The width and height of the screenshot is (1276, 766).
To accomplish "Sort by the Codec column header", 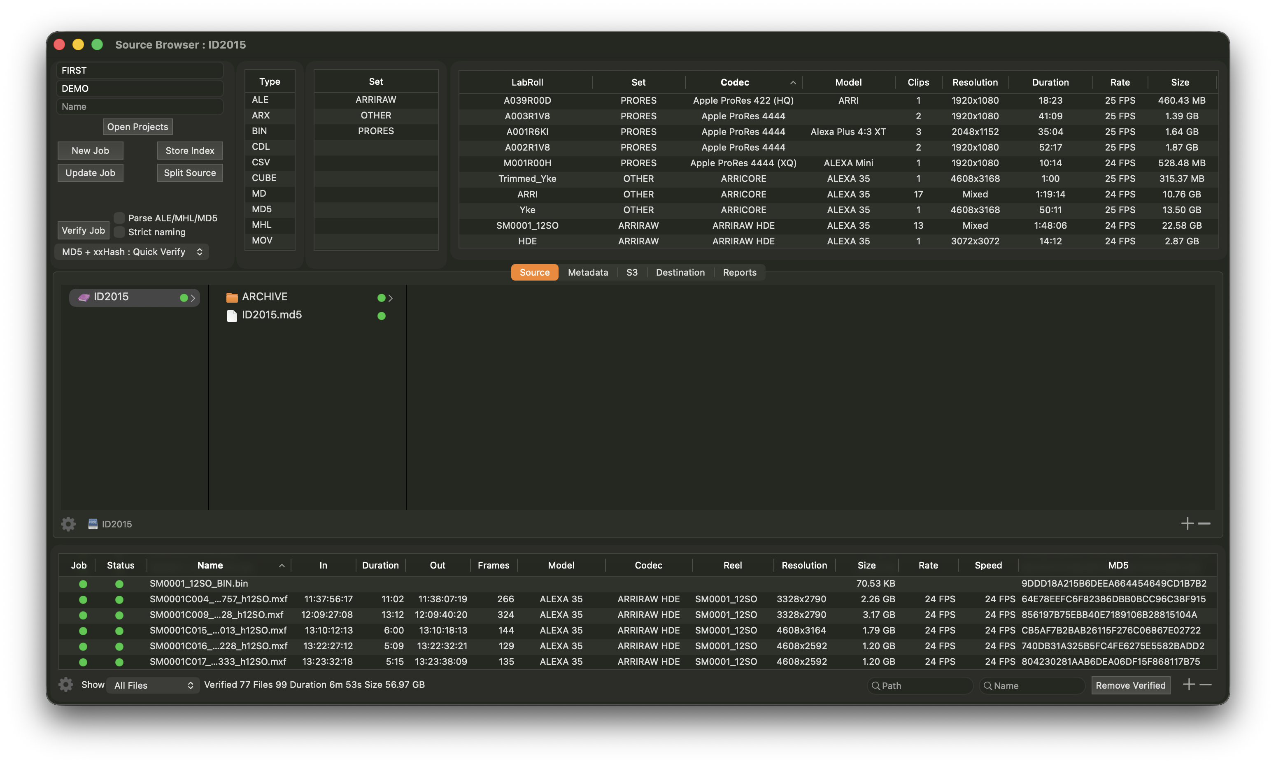I will click(734, 82).
